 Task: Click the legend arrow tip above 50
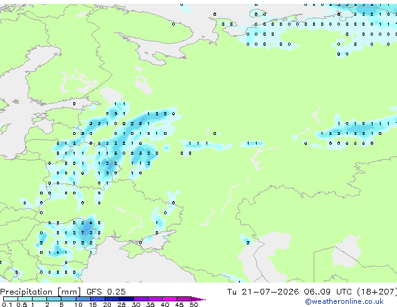(198, 299)
